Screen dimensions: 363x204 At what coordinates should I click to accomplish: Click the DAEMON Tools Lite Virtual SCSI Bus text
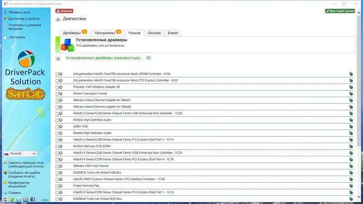[98, 199]
